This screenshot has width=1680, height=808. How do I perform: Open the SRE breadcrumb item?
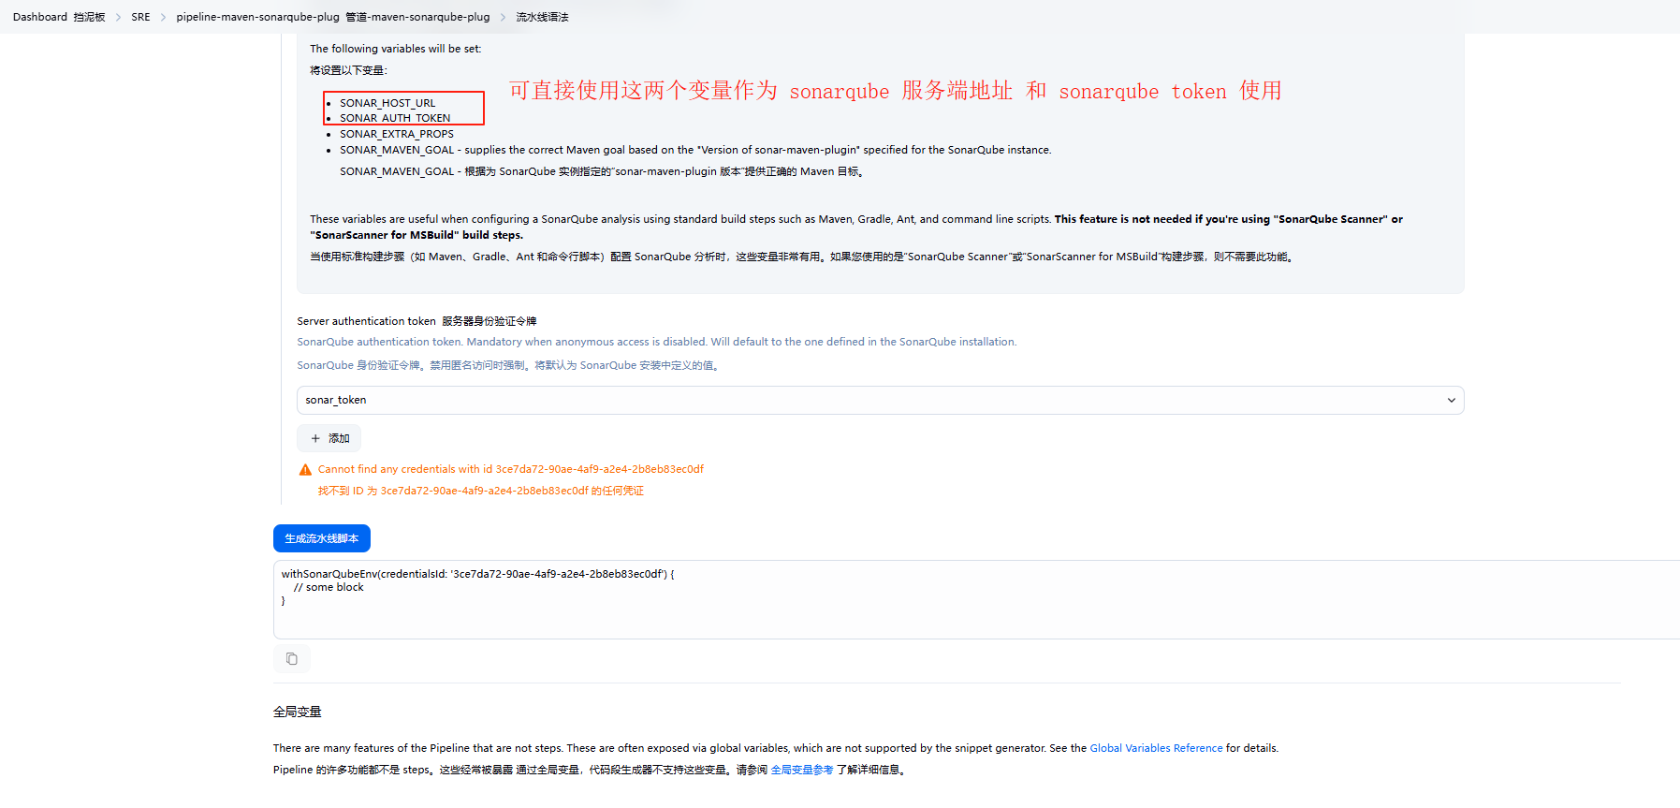(x=140, y=17)
